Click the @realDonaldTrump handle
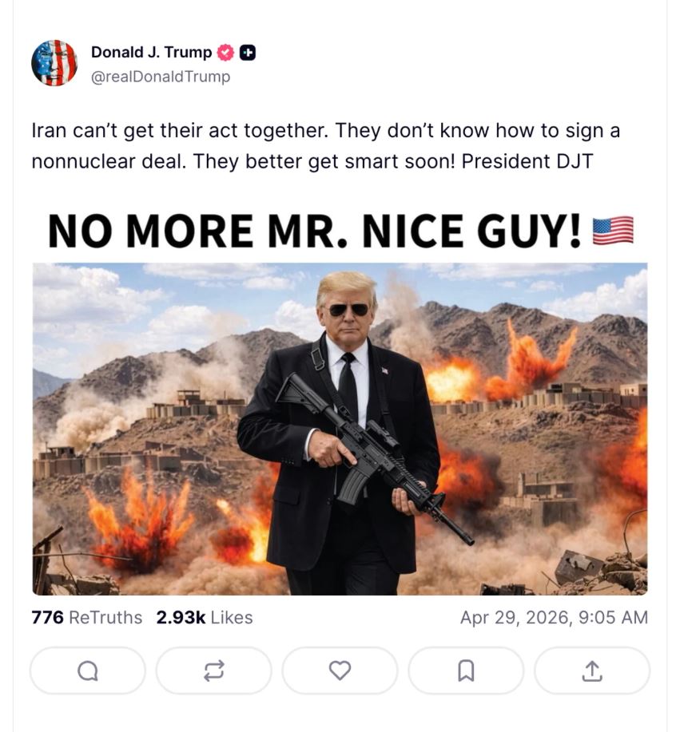This screenshot has height=732, width=680. point(161,77)
